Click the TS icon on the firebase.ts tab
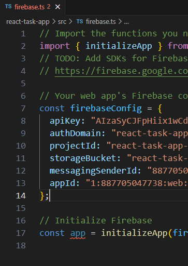The image size is (188, 266). 8,7
